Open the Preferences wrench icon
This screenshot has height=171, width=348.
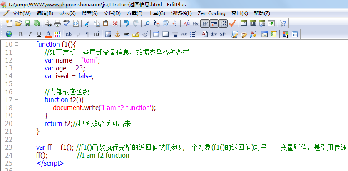click(262, 23)
